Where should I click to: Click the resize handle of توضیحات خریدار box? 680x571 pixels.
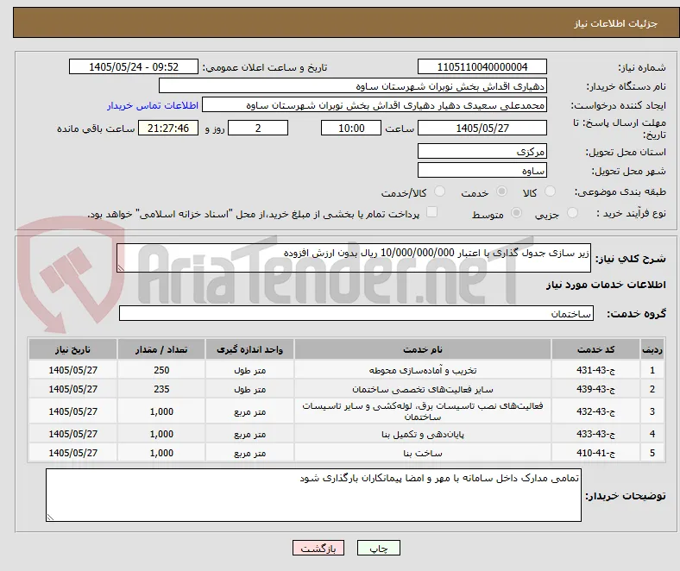tap(50, 517)
